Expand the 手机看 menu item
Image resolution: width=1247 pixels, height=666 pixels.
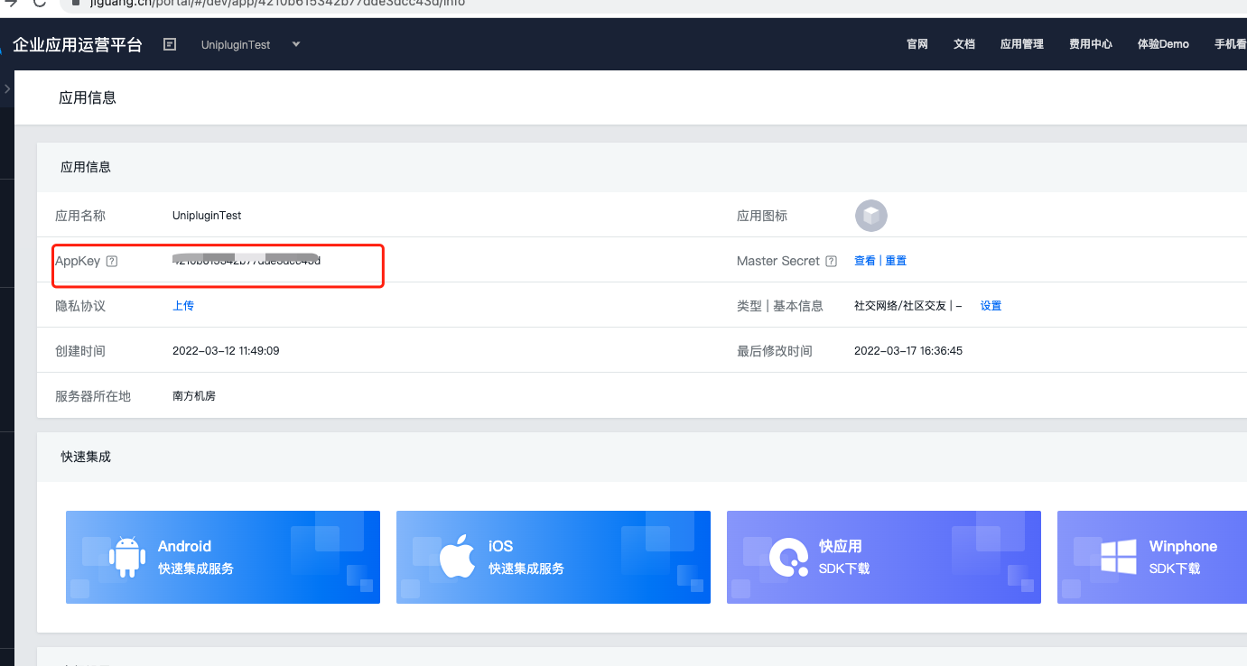[x=1229, y=43]
